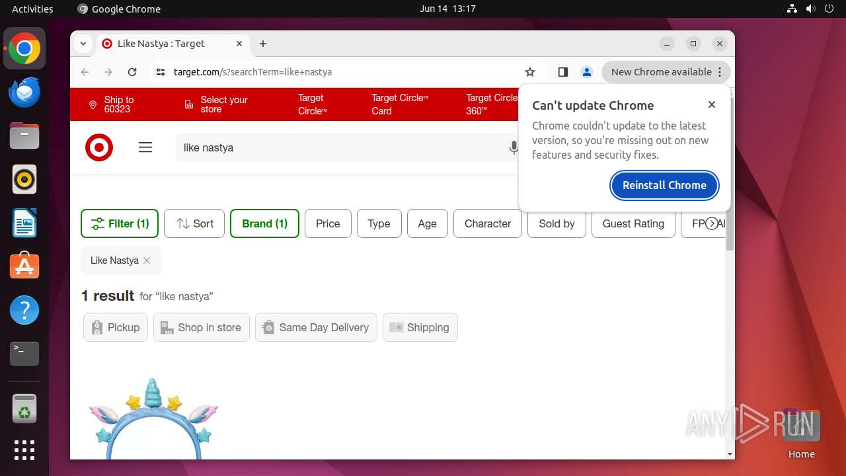The width and height of the screenshot is (846, 476).
Task: Open the unicorn headband product image
Action: point(153,418)
